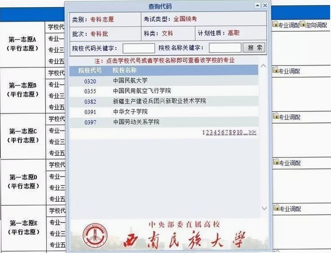Go to results page 9
The image size is (331, 253).
[234, 133]
